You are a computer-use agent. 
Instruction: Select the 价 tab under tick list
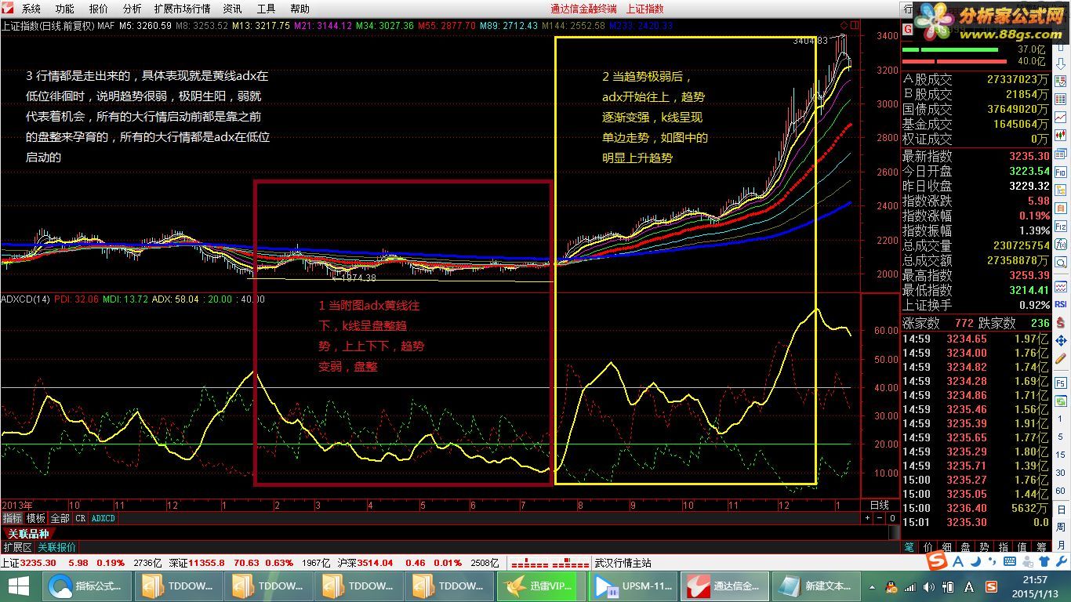[x=928, y=547]
